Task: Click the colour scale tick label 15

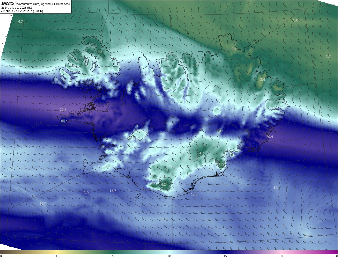Action: [x=225, y=256]
